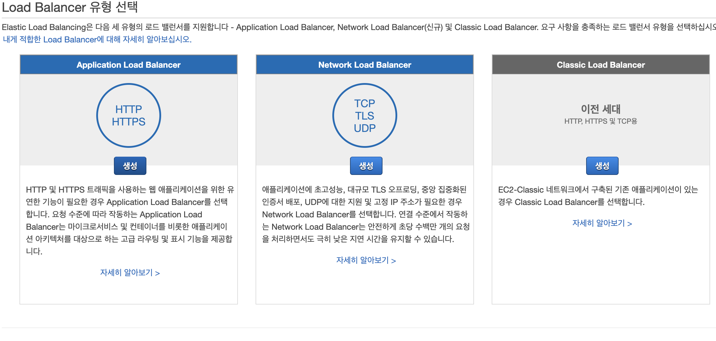This screenshot has width=716, height=341.
Task: Click the 이전 세대 legacy graphic
Action: (x=601, y=109)
